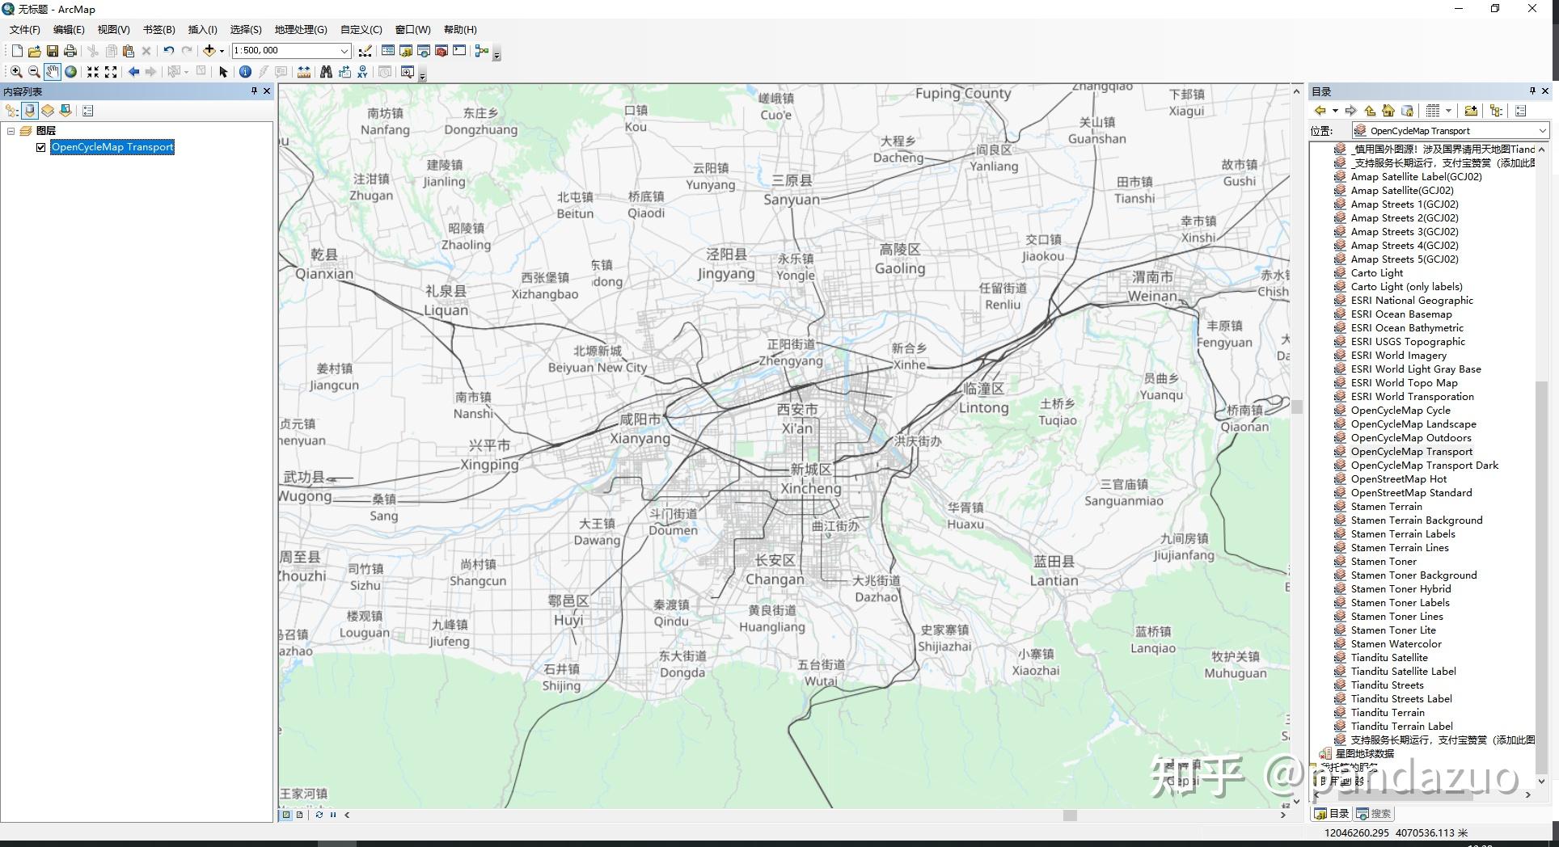Open the map scale dropdown
This screenshot has width=1559, height=847.
coord(344,50)
